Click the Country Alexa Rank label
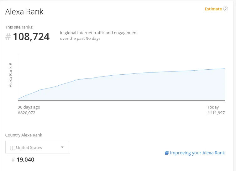Image resolution: width=236 pixels, height=171 pixels. pos(24,135)
